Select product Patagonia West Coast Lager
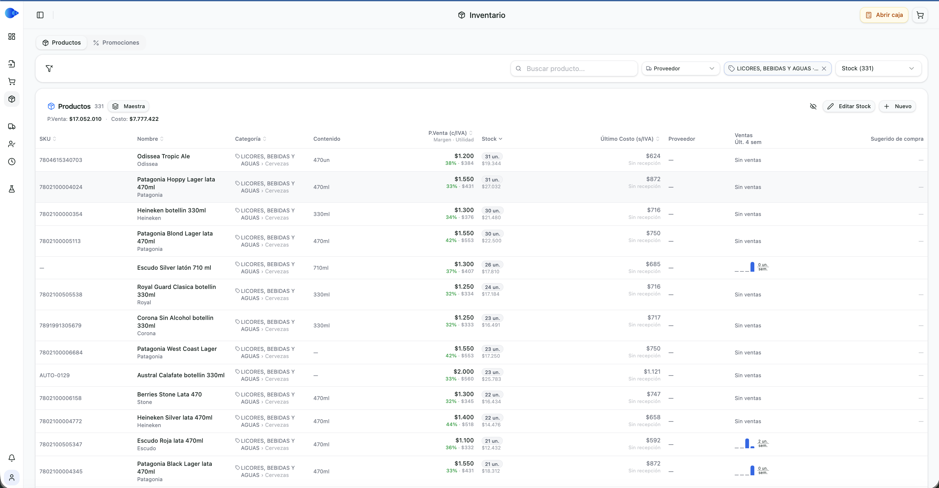The height and width of the screenshot is (488, 939). (x=177, y=349)
